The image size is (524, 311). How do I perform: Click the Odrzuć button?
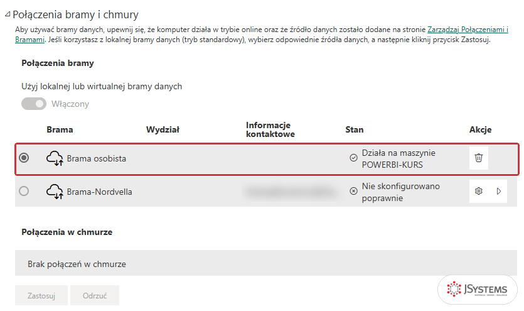point(95,295)
